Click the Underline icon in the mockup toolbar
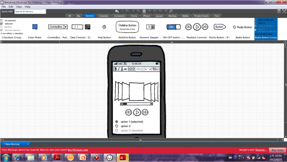This screenshot has height=162, width=287. tap(122, 69)
